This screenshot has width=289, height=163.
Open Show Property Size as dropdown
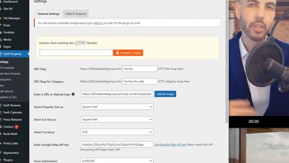(x=117, y=107)
